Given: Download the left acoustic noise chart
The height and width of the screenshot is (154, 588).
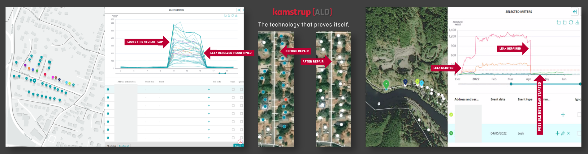Looking at the screenshot, I should tap(236, 15).
